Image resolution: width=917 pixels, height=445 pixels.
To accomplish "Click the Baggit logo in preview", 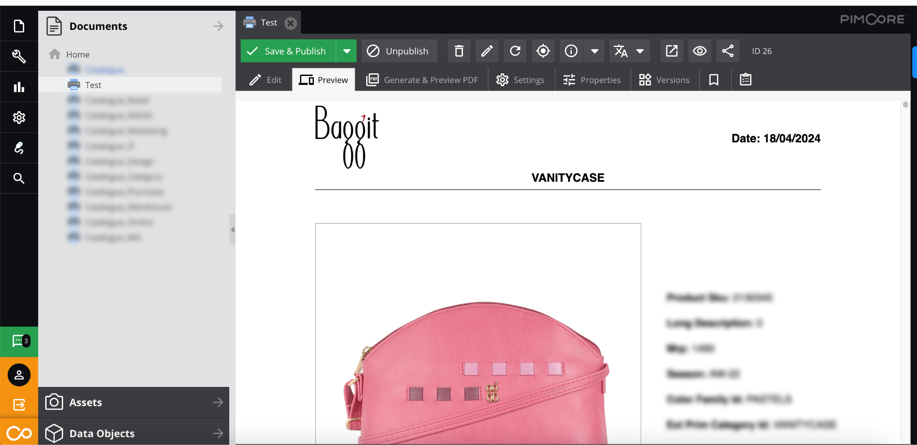I will coord(347,137).
